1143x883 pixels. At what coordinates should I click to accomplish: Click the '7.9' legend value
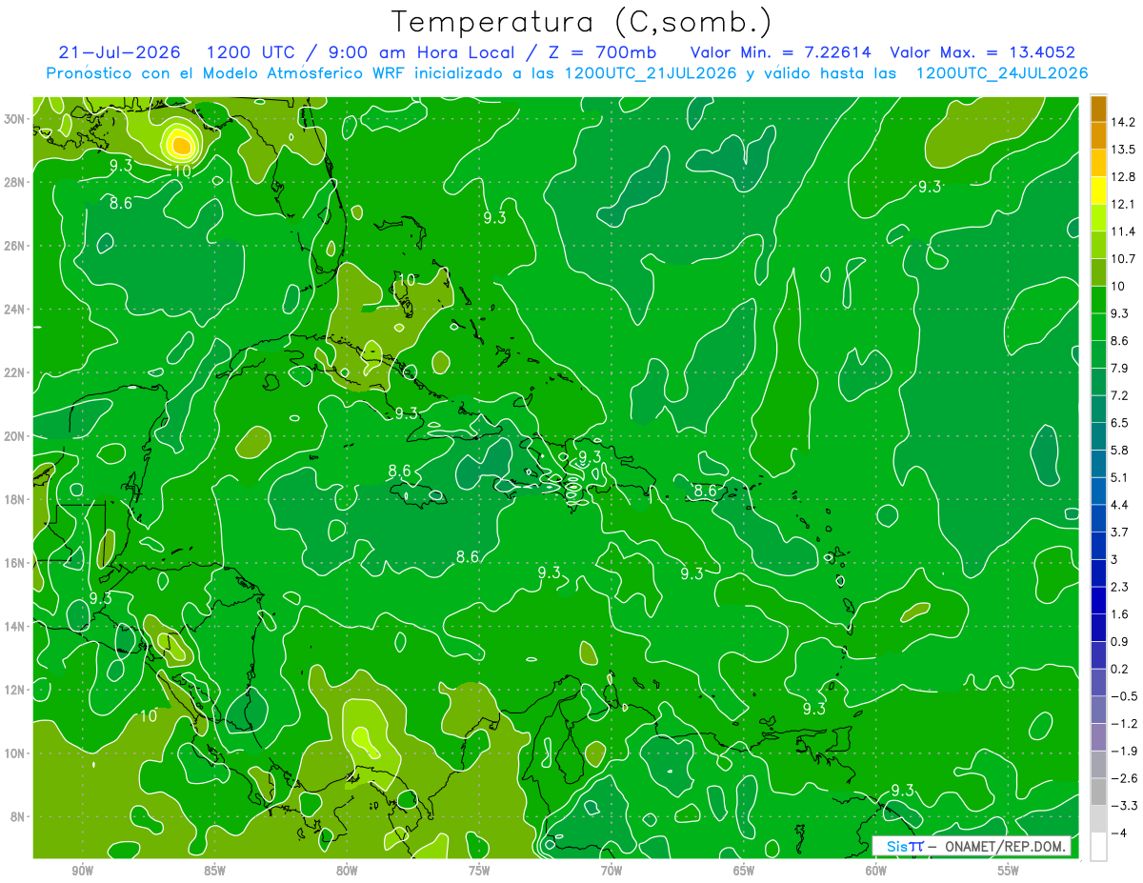point(1120,368)
